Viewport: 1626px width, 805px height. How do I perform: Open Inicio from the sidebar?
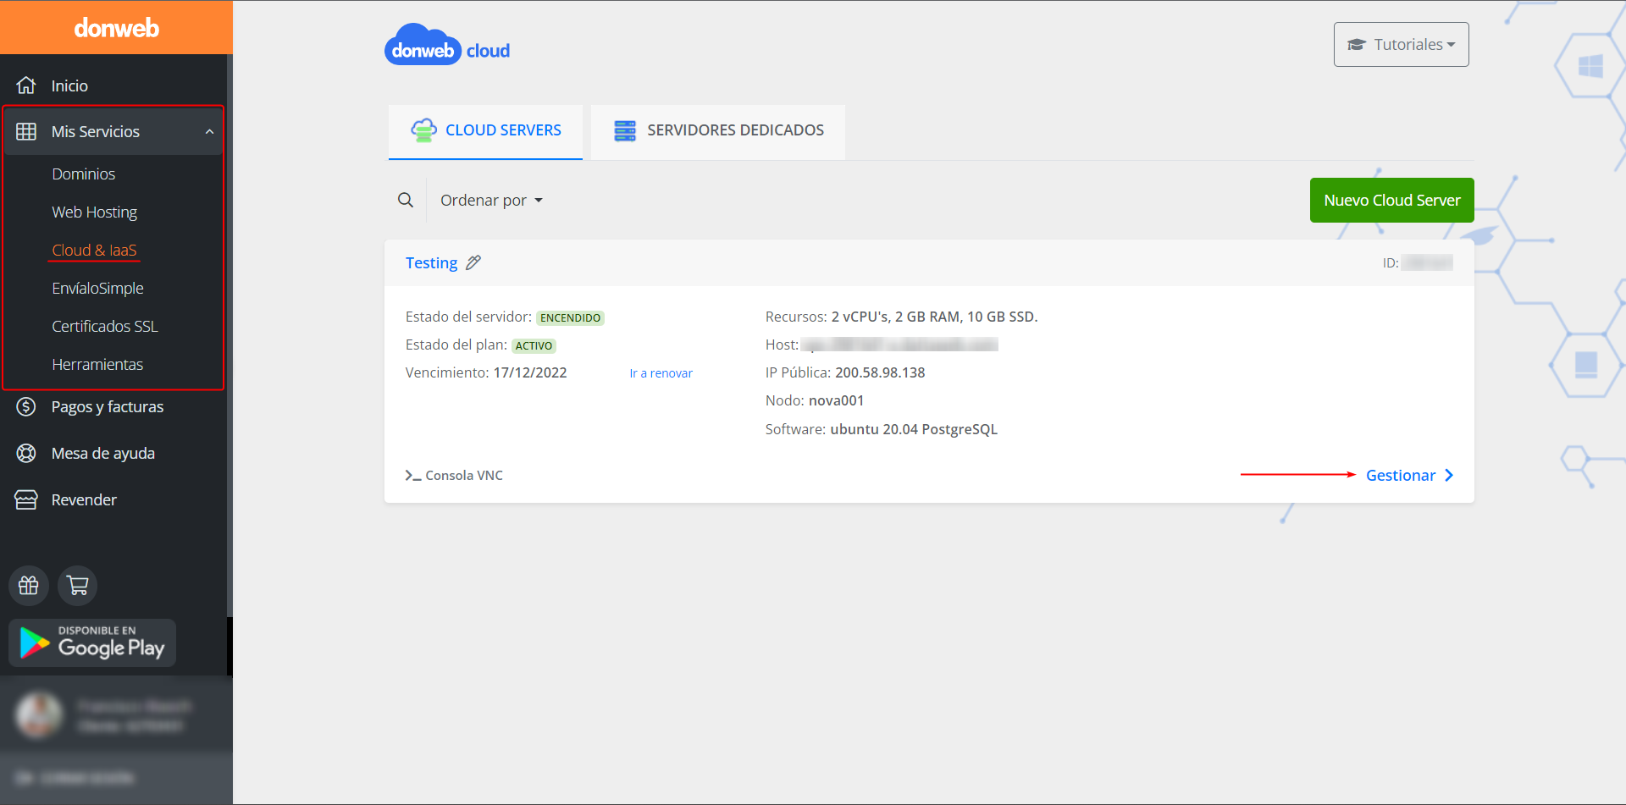coord(69,85)
